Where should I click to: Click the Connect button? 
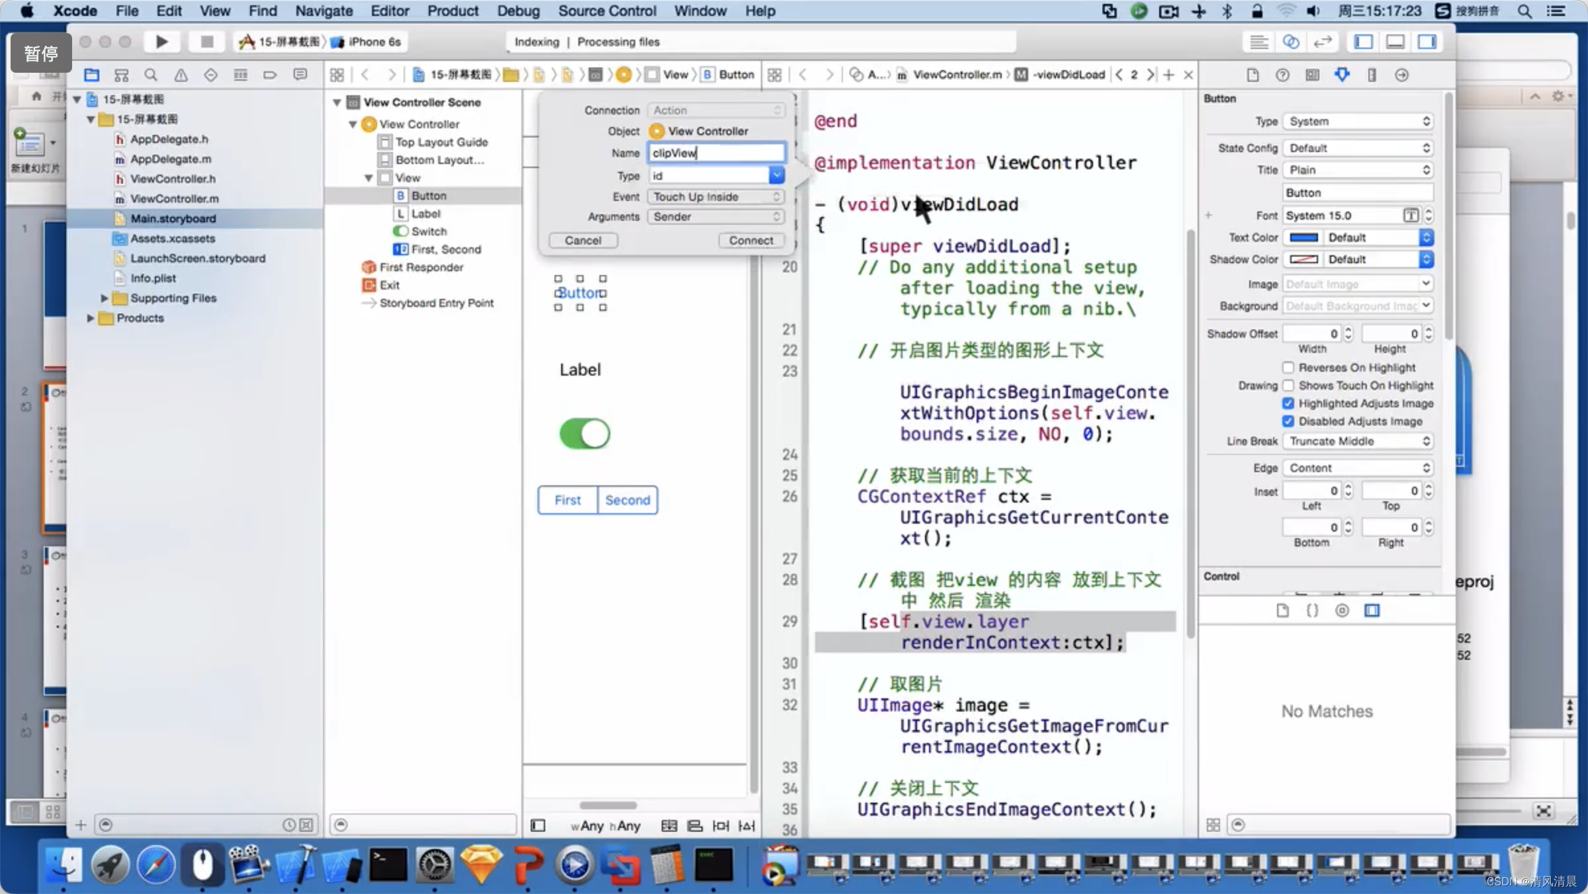(x=750, y=241)
